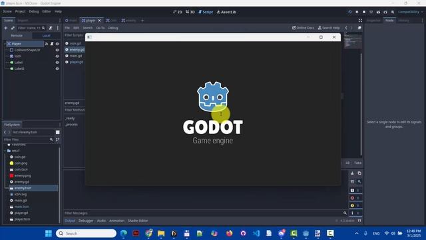426x240 pixels.
Task: Collapse duplicate messages icon
Action: (352, 181)
